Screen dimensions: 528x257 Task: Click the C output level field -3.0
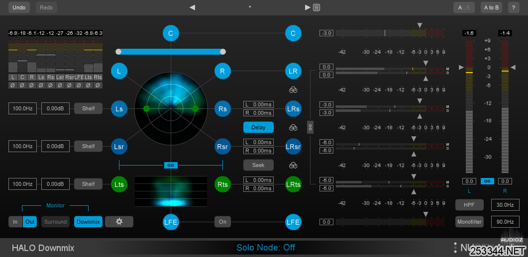click(x=326, y=33)
